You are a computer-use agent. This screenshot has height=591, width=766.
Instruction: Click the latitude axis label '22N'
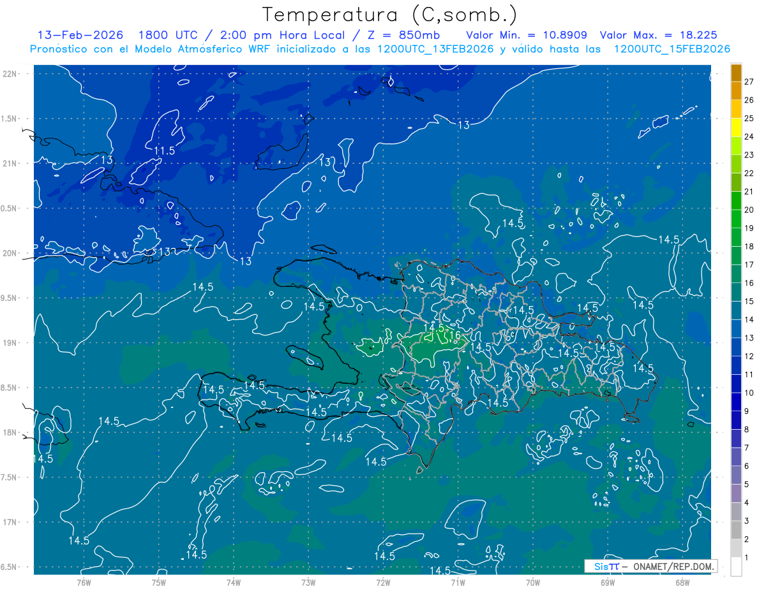pyautogui.click(x=10, y=74)
